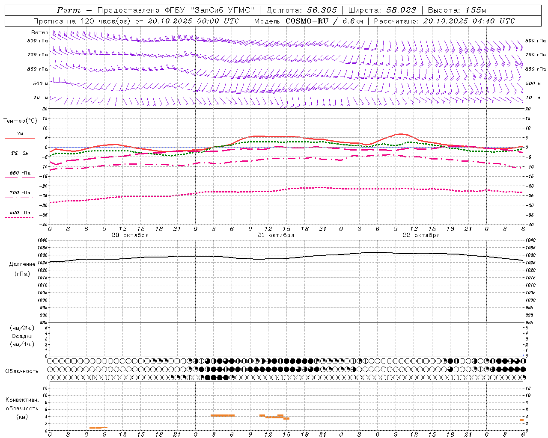
Task: Click the "Осадки" precipitation label
Action: tap(22, 336)
